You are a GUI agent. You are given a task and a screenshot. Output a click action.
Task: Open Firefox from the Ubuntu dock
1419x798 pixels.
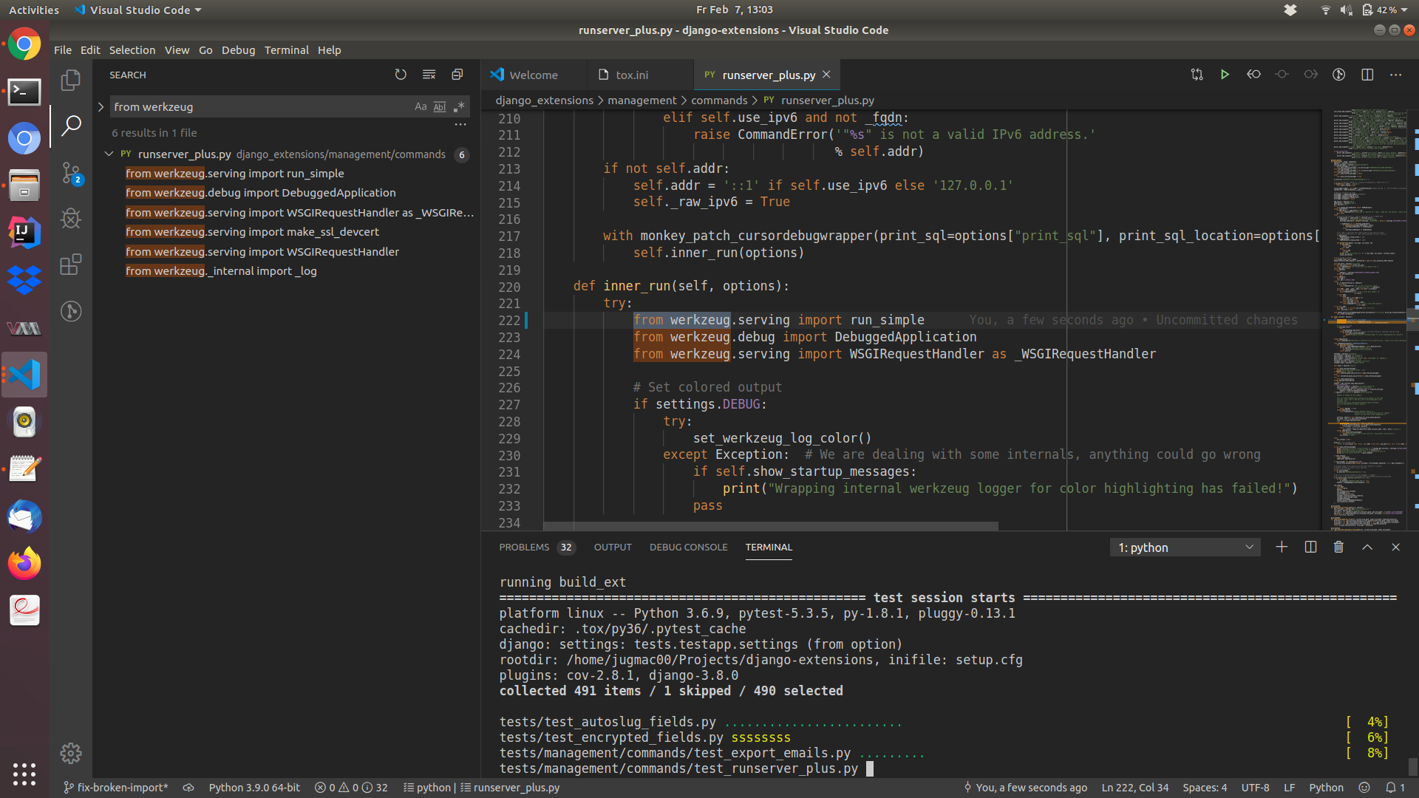tap(24, 564)
